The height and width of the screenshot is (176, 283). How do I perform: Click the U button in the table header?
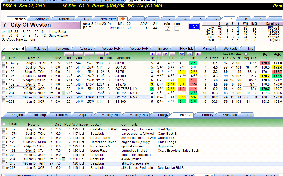tap(198, 54)
